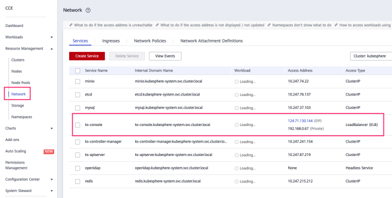Click the NEW badge next to Auto Scaling
Screen dimensions: 392x198
tap(49, 151)
